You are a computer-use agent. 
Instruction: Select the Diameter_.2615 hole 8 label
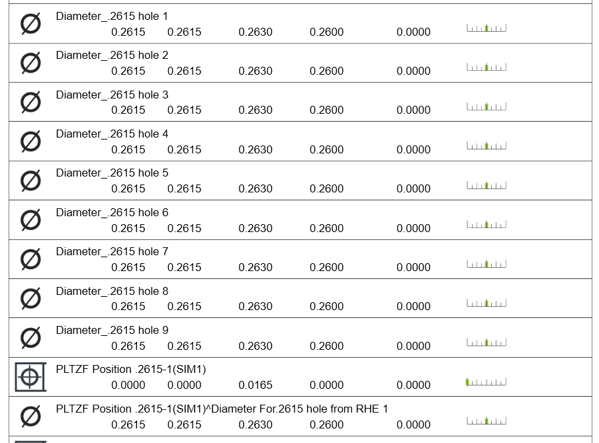click(112, 291)
